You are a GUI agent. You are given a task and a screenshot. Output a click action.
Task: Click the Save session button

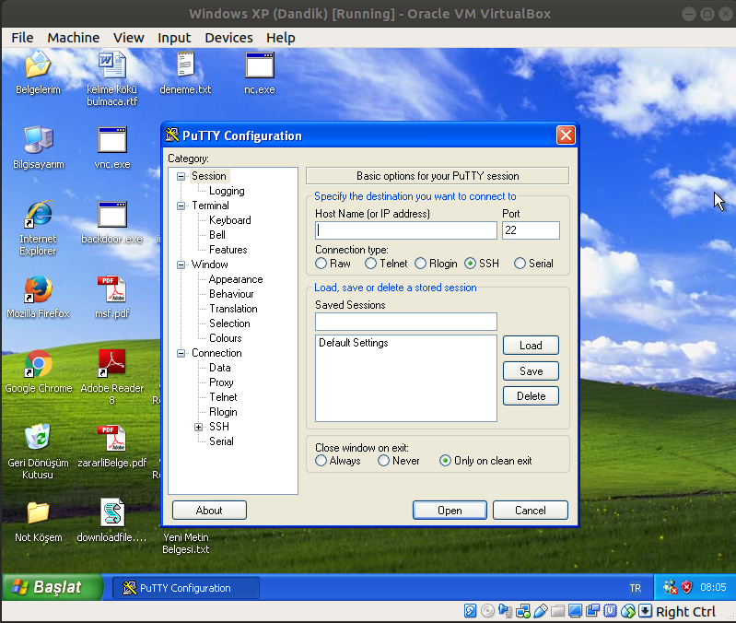(531, 370)
